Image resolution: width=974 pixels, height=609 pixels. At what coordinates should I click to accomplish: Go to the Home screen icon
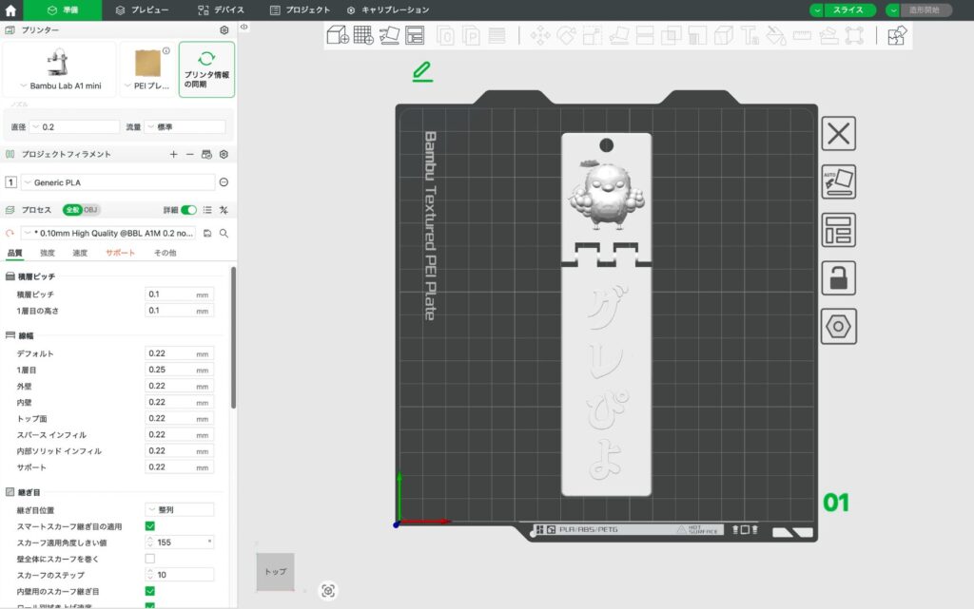point(10,10)
